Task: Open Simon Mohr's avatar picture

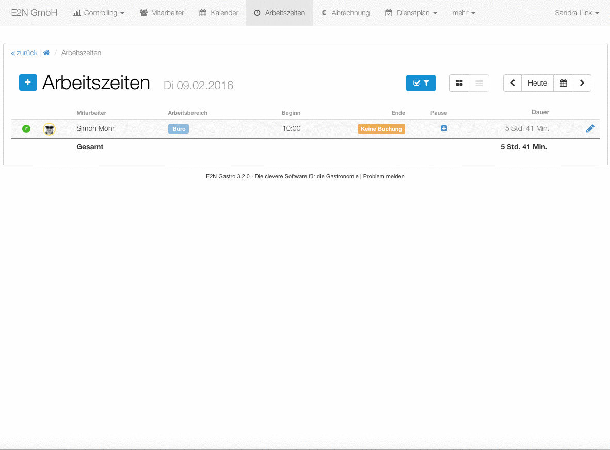Action: click(x=49, y=129)
